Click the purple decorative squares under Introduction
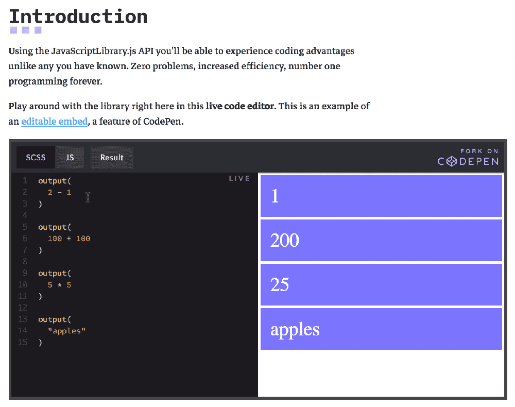The height and width of the screenshot is (407, 515). pyautogui.click(x=25, y=31)
